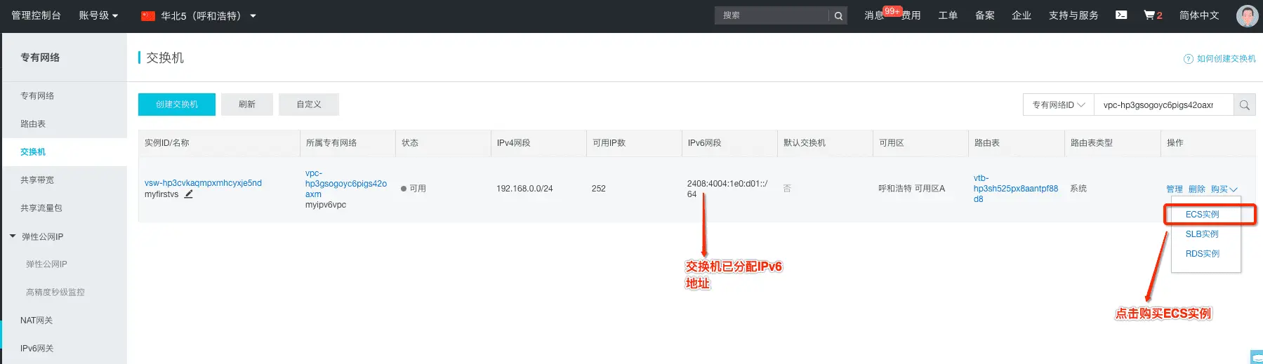Click the chat widget icon at bottom right

1257,357
